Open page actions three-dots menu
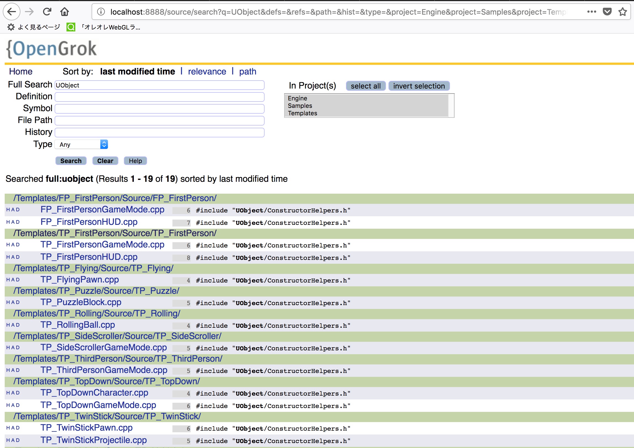 point(592,12)
